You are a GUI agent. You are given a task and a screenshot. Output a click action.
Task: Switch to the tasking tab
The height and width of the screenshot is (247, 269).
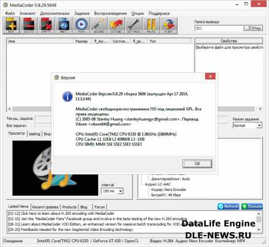pos(35,134)
